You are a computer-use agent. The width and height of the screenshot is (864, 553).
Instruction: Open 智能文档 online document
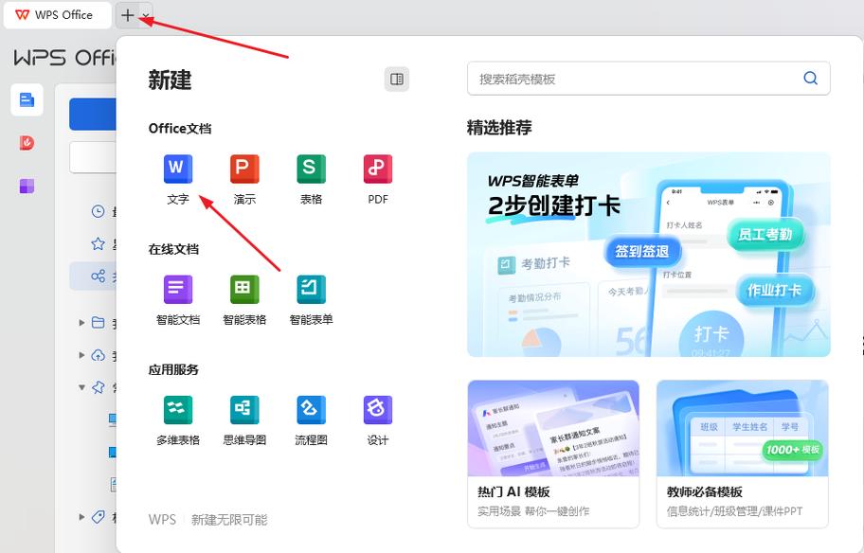(x=177, y=299)
